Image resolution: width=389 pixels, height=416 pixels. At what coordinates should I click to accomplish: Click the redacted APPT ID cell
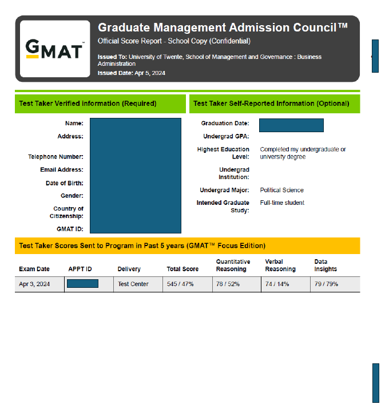(x=82, y=284)
